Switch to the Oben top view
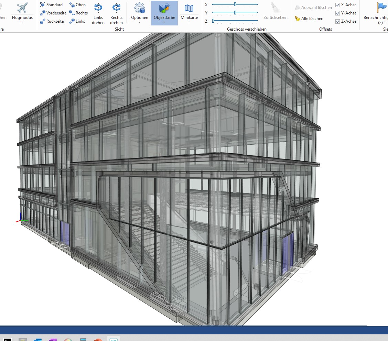388x341 pixels. 77,5
